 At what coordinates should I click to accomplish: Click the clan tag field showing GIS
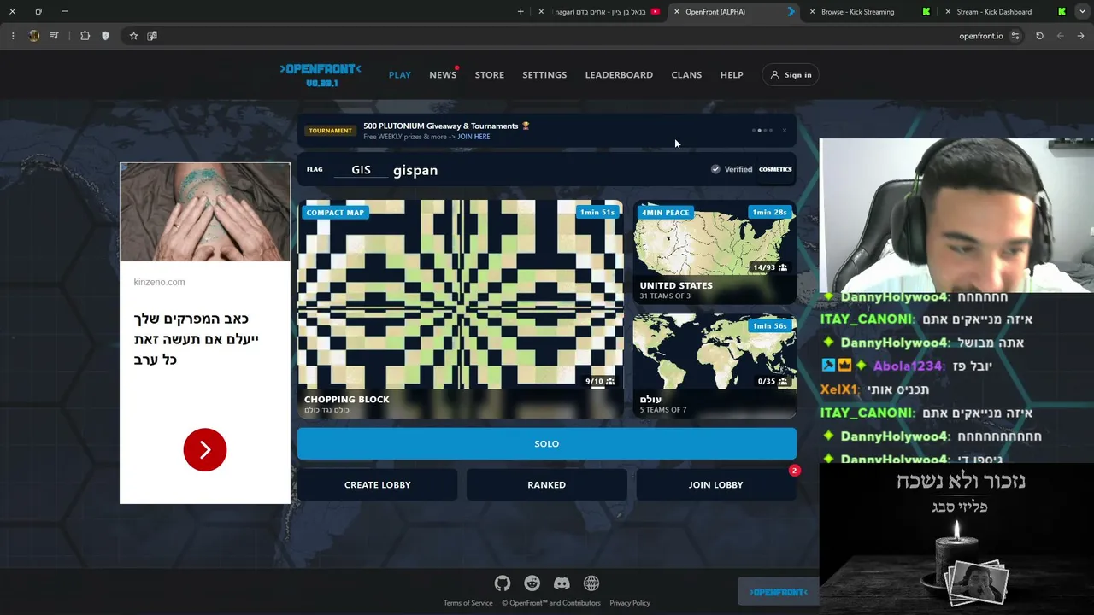pyautogui.click(x=361, y=170)
